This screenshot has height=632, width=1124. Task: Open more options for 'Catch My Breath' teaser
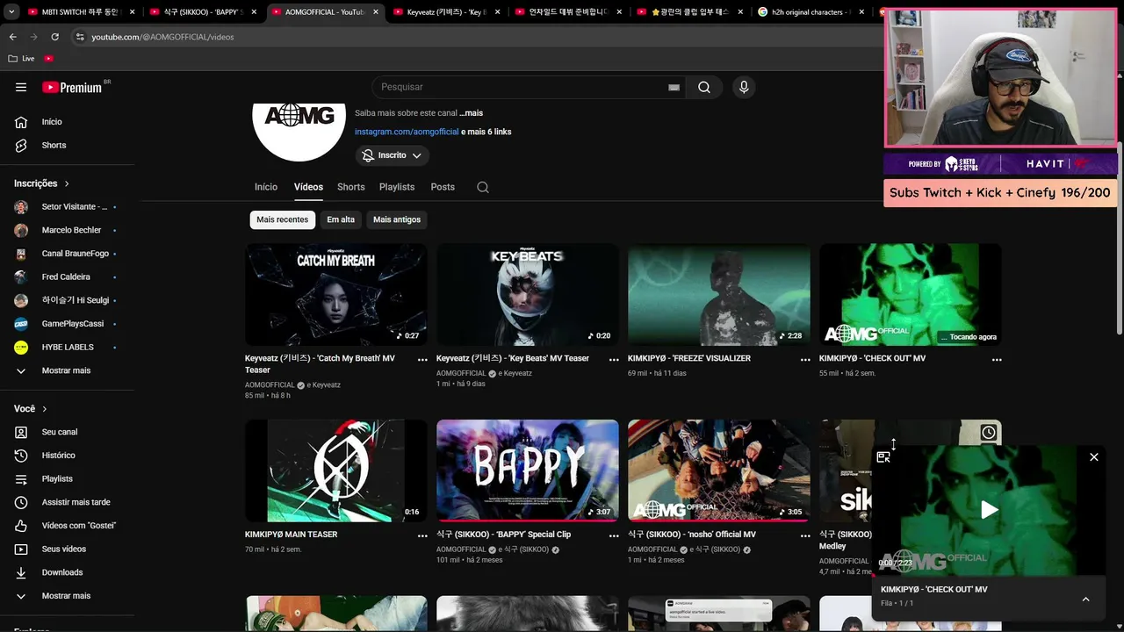[422, 359]
